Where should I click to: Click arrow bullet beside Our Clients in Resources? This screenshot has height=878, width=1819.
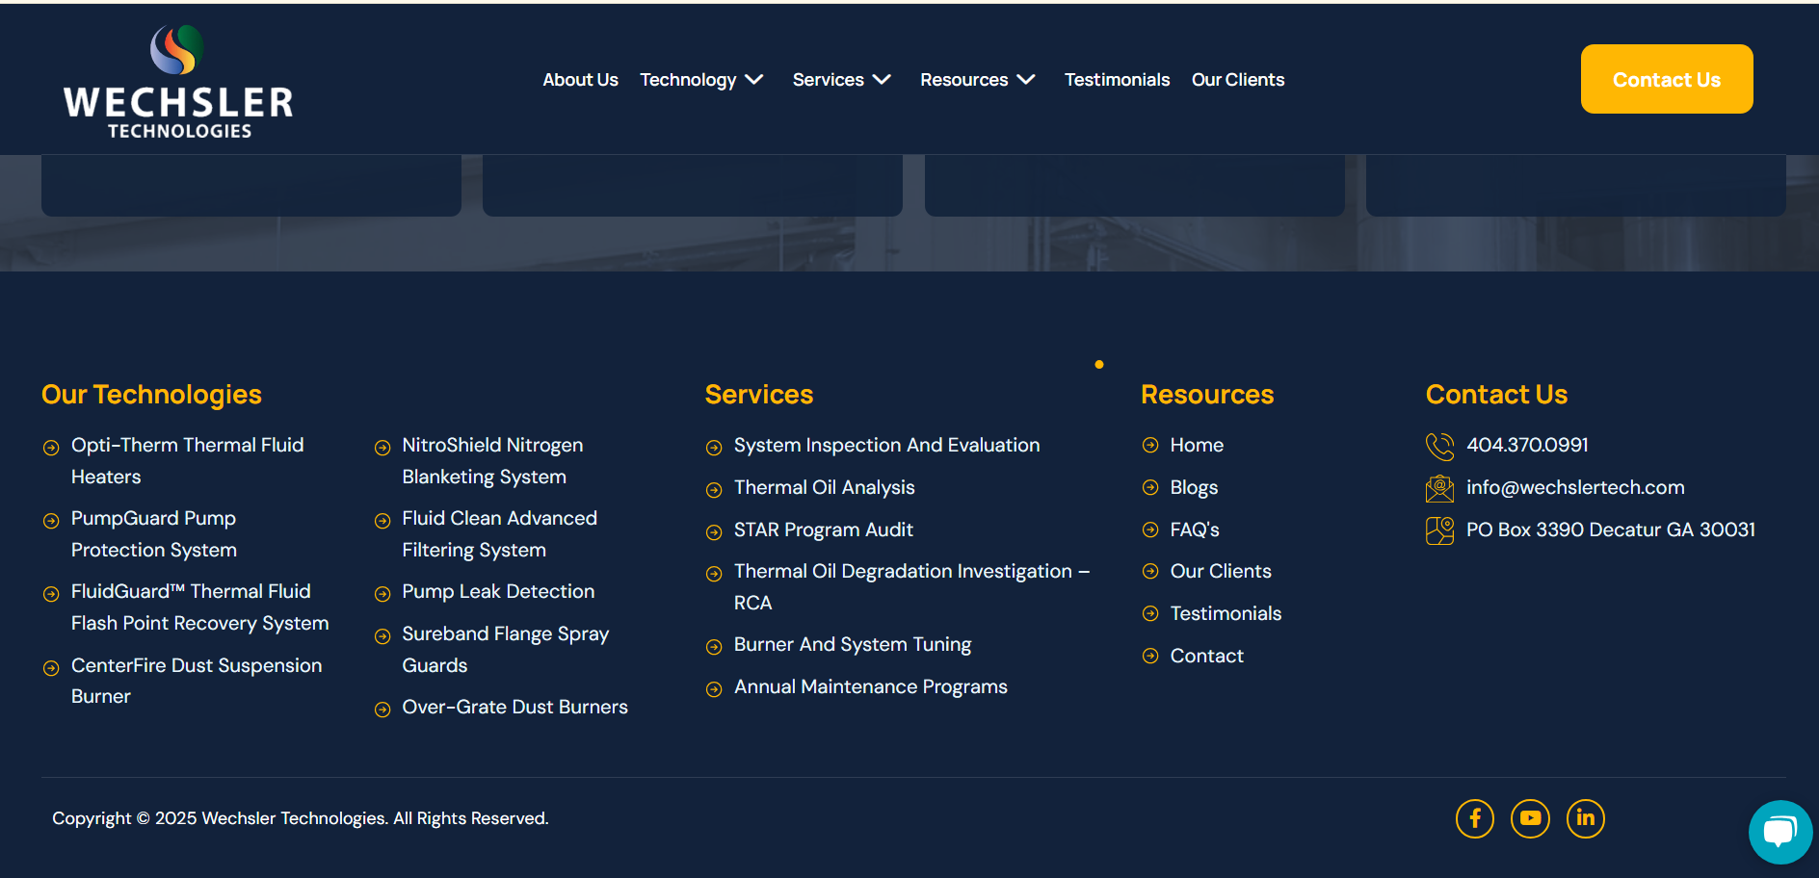tap(1149, 571)
